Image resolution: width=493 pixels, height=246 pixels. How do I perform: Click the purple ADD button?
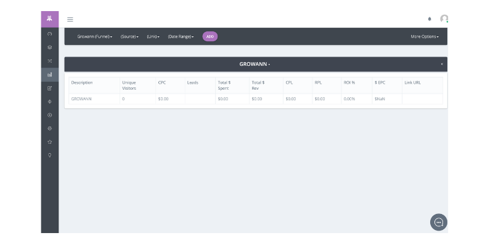click(210, 36)
